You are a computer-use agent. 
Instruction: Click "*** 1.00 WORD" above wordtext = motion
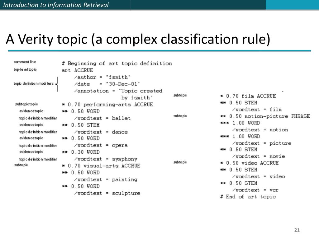coord(240,123)
